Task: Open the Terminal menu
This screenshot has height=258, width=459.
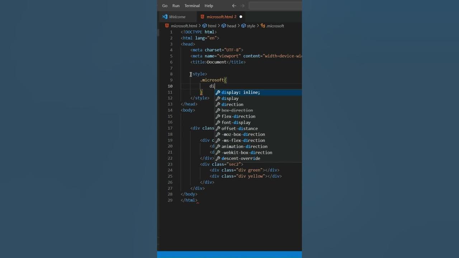Action: [x=192, y=6]
